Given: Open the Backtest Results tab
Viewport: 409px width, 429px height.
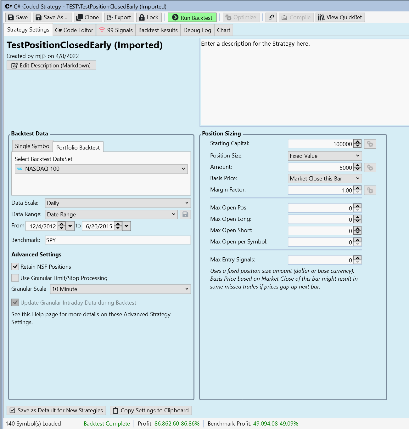Looking at the screenshot, I should (158, 30).
